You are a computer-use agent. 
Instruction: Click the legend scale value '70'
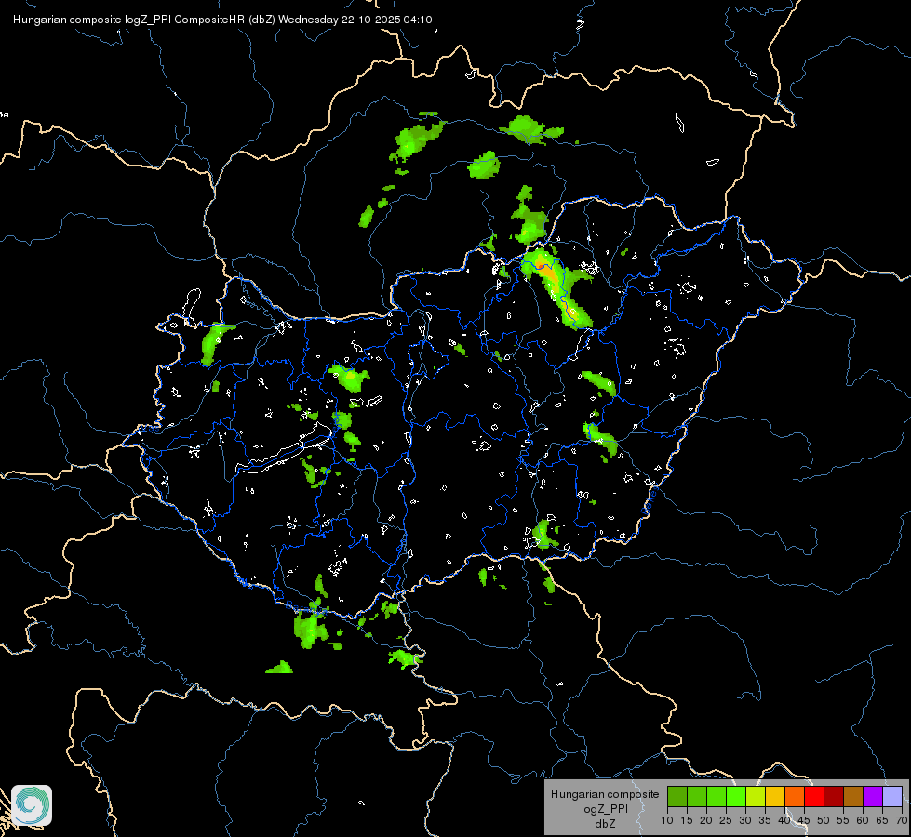pyautogui.click(x=902, y=821)
